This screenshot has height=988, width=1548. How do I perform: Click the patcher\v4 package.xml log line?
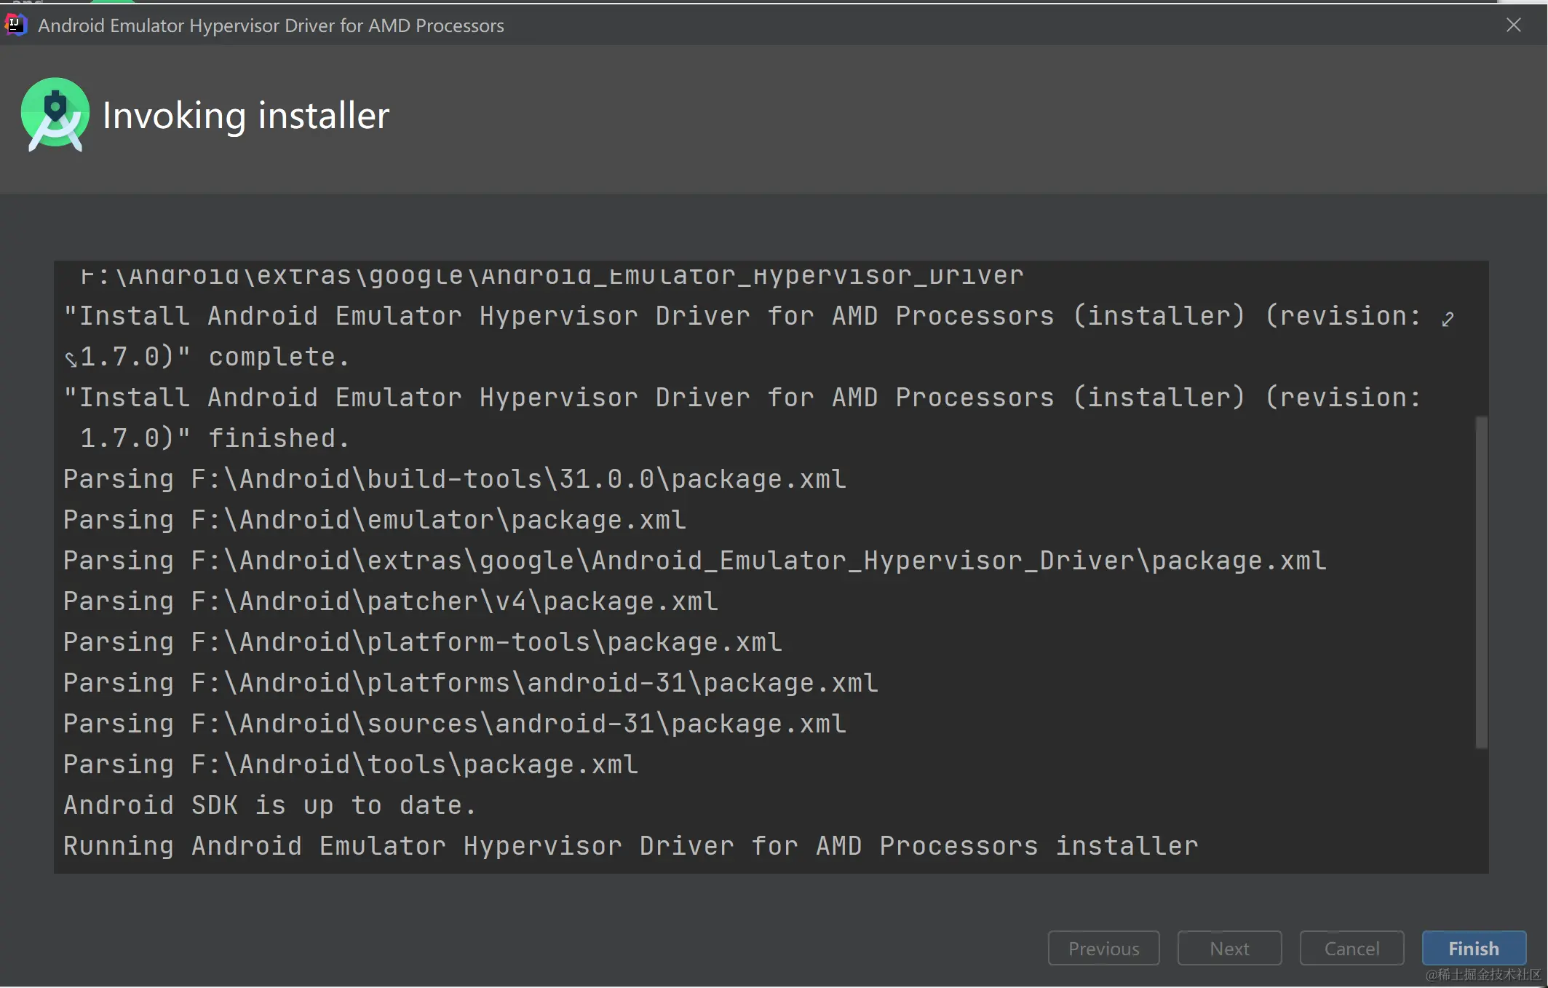(x=390, y=601)
